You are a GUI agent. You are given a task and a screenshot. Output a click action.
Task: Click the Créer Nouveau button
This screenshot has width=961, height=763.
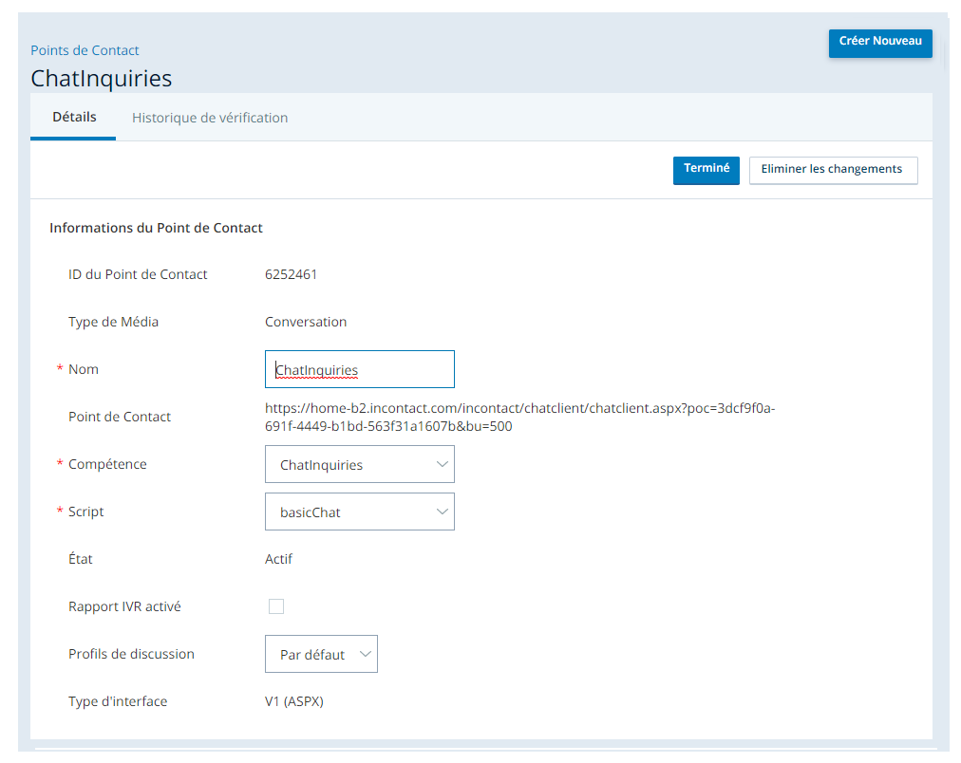880,43
